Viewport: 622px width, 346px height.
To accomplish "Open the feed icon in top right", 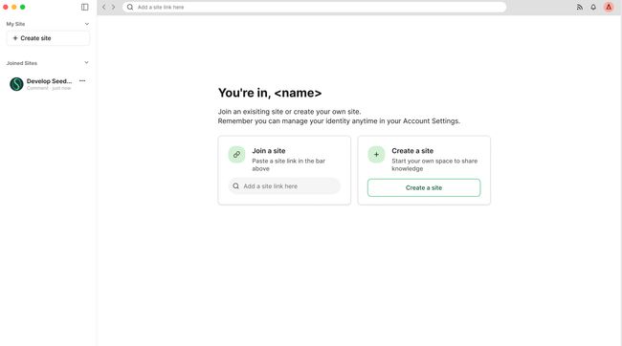I will 580,7.
